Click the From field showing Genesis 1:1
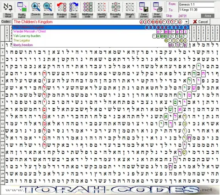 click(197, 5)
